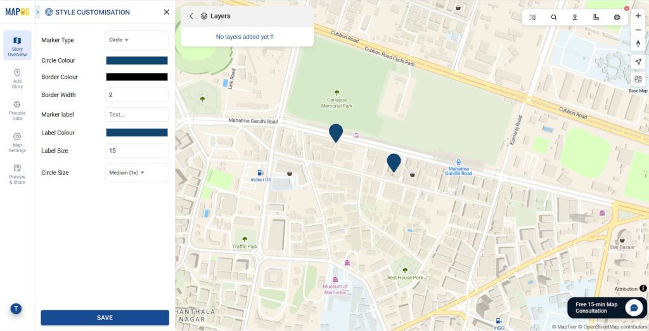Click the Style Customisation title icon

[x=49, y=12]
